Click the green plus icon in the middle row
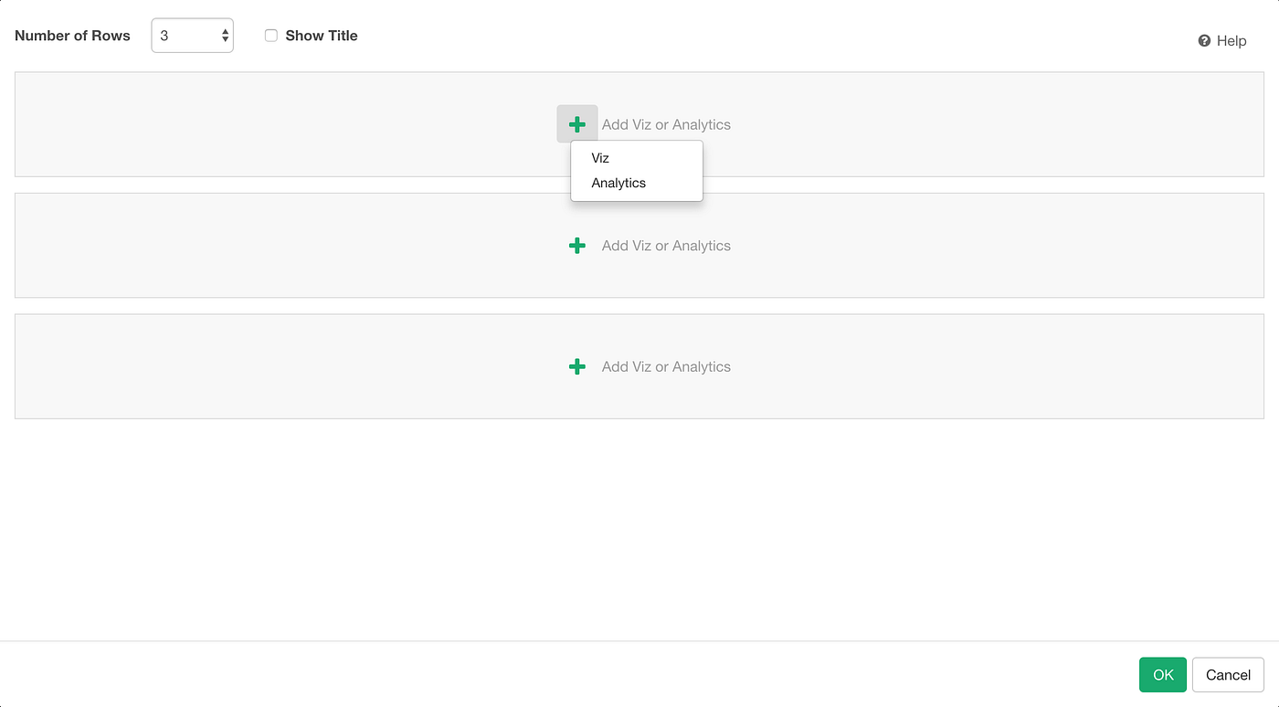This screenshot has width=1279, height=707. [576, 245]
